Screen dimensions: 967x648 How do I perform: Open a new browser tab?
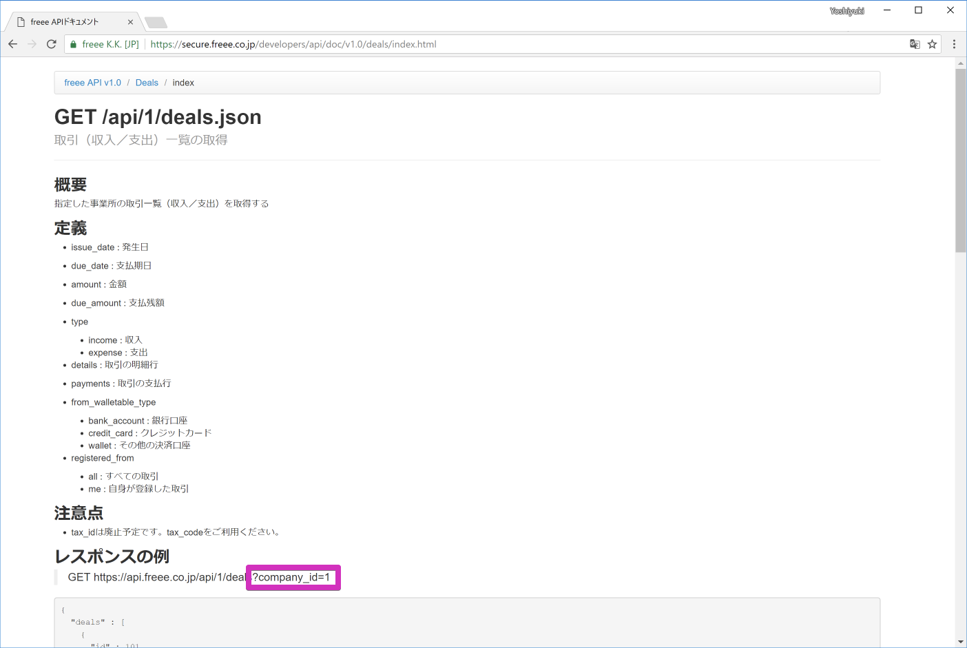coord(156,21)
